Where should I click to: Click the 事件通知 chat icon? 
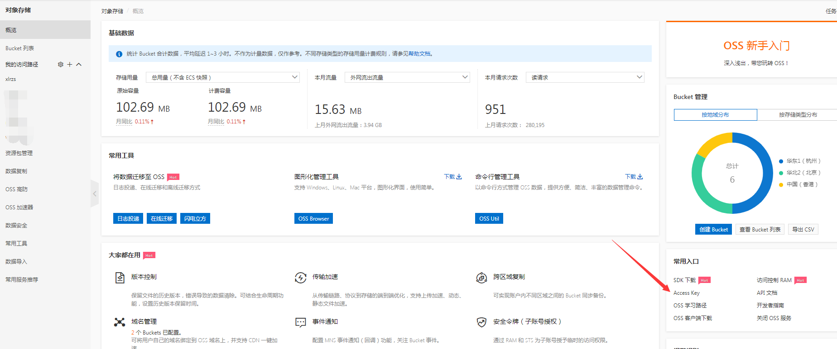pos(301,322)
